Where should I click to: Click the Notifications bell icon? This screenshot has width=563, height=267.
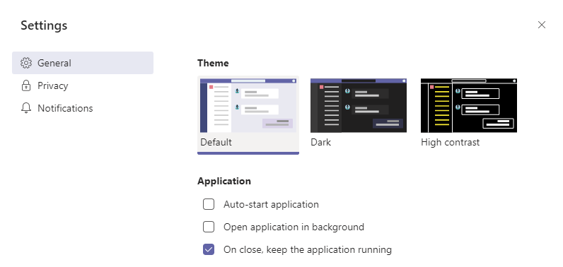[26, 108]
